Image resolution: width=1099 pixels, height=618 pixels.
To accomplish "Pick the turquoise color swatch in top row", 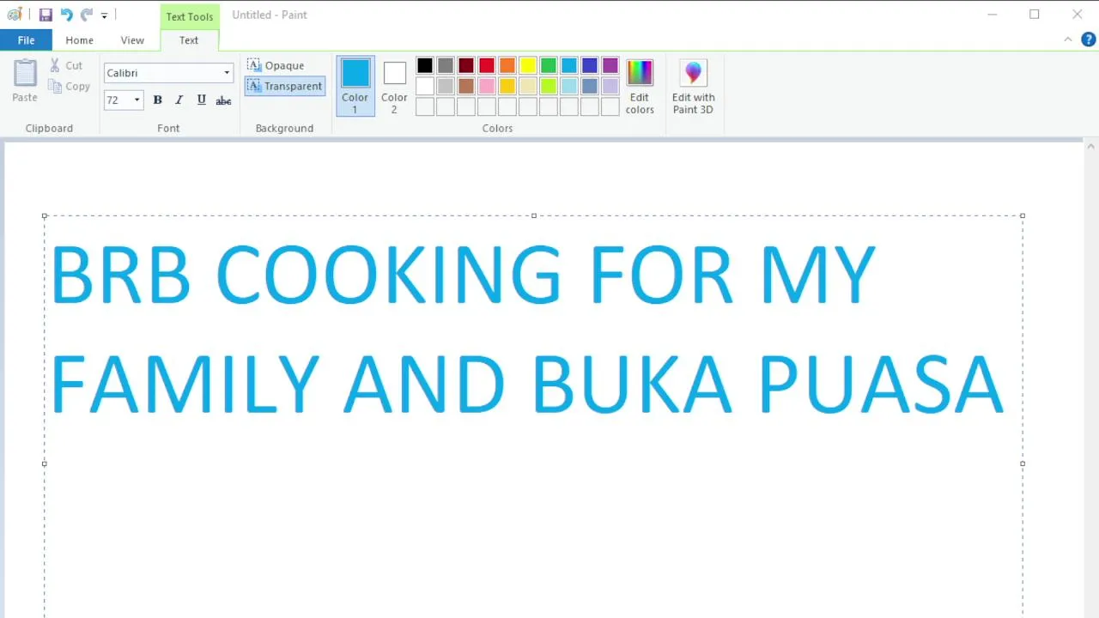I will (569, 65).
